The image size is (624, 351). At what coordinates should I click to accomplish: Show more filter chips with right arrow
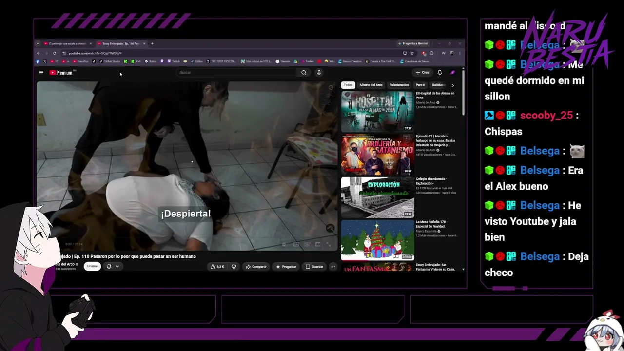[452, 85]
